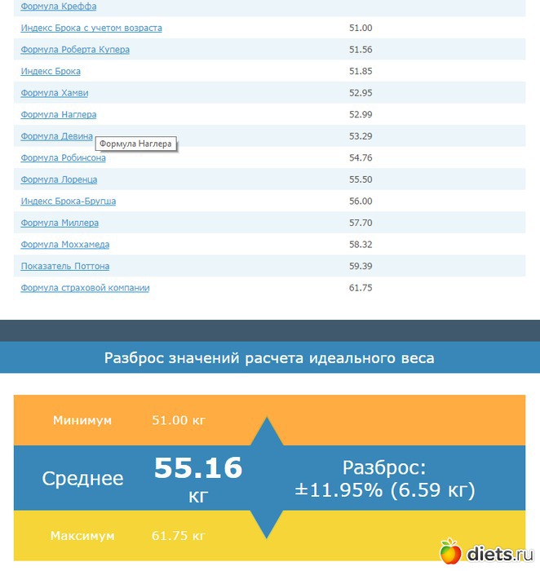This screenshot has height=571, width=540.
Task: Click the yellow Максимум 61.75 кг band
Action: pos(131,537)
